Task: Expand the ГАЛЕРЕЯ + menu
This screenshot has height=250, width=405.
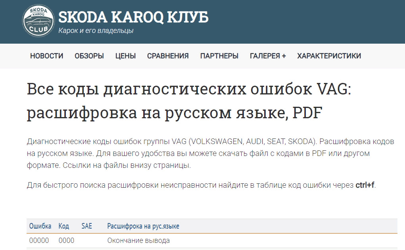Action: coord(268,56)
